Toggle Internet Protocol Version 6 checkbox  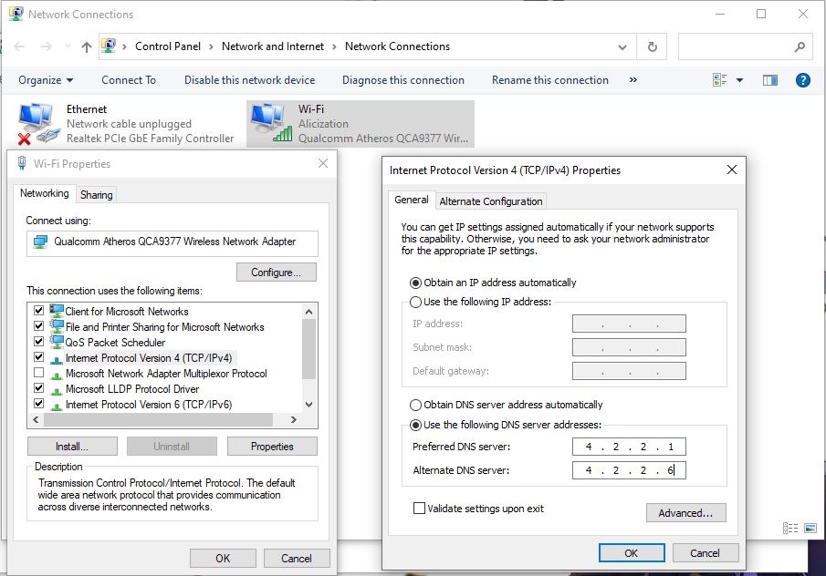38,404
